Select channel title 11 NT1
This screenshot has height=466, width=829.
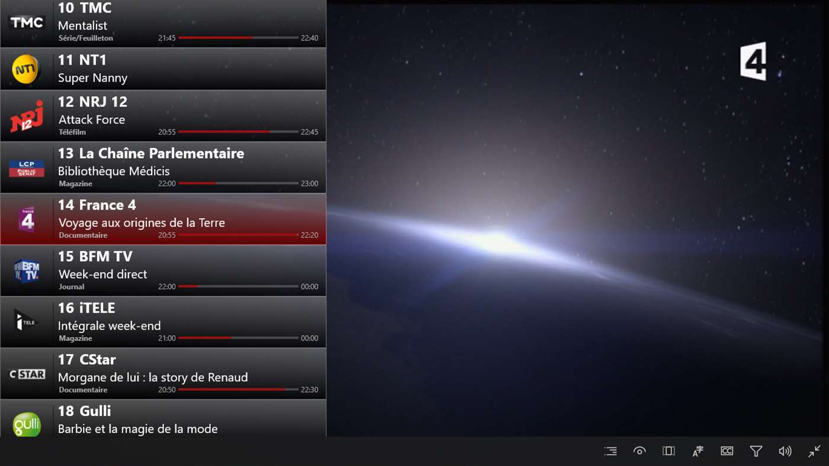coord(82,60)
